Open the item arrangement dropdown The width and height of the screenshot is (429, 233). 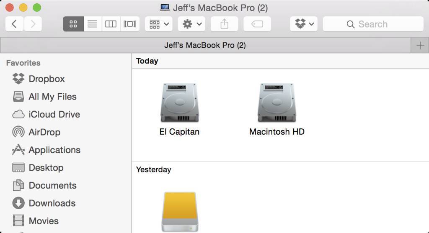pyautogui.click(x=159, y=24)
